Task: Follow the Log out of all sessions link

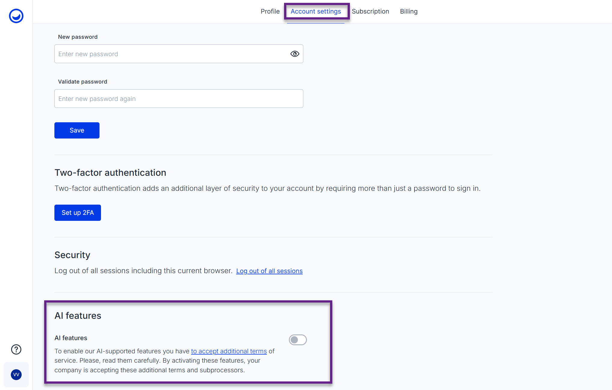Action: [269, 271]
